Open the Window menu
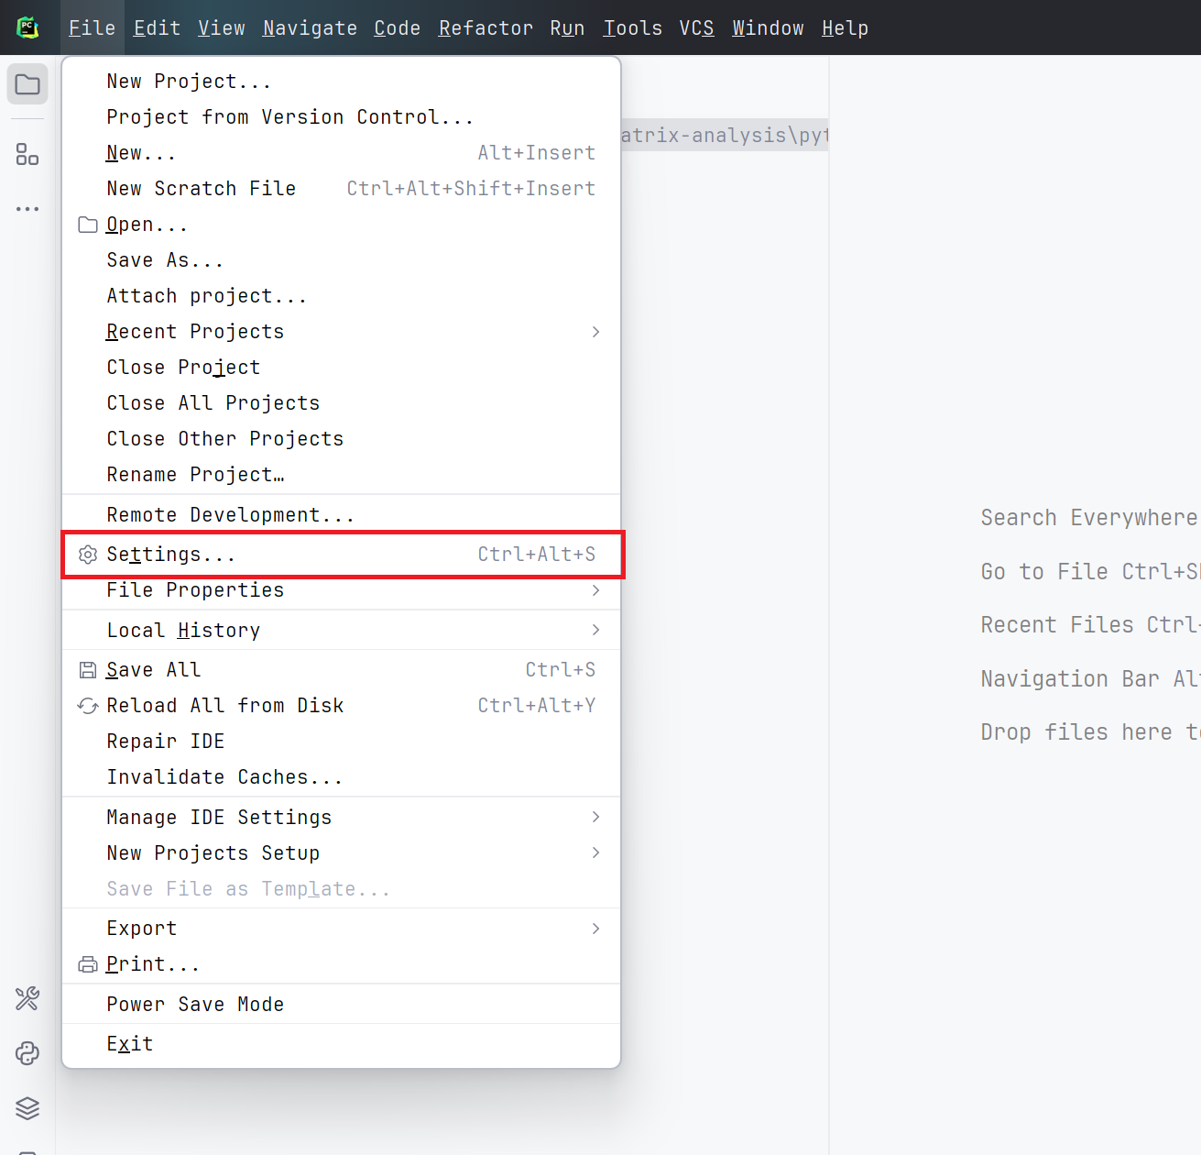The image size is (1201, 1155). (x=768, y=28)
